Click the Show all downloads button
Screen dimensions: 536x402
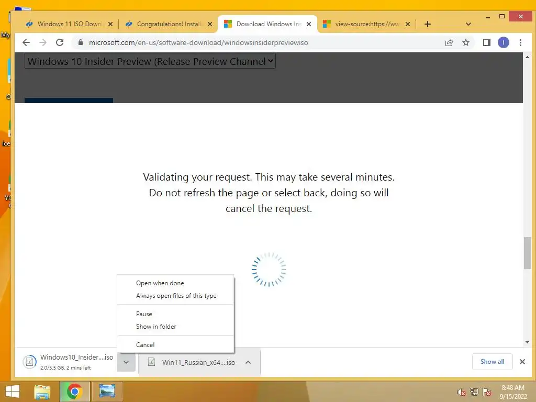[x=492, y=362]
